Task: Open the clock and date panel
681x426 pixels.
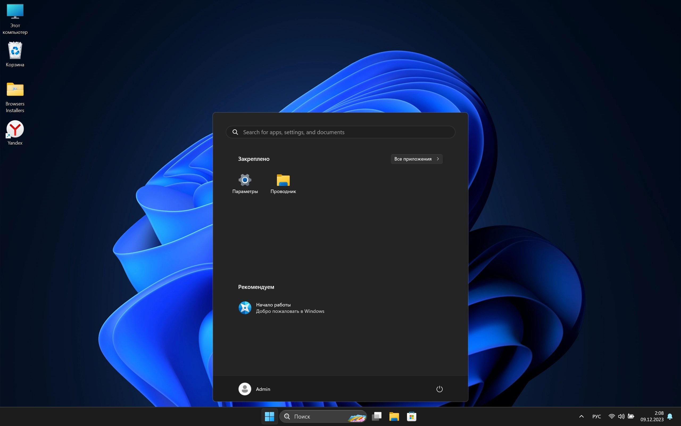Action: (x=652, y=416)
